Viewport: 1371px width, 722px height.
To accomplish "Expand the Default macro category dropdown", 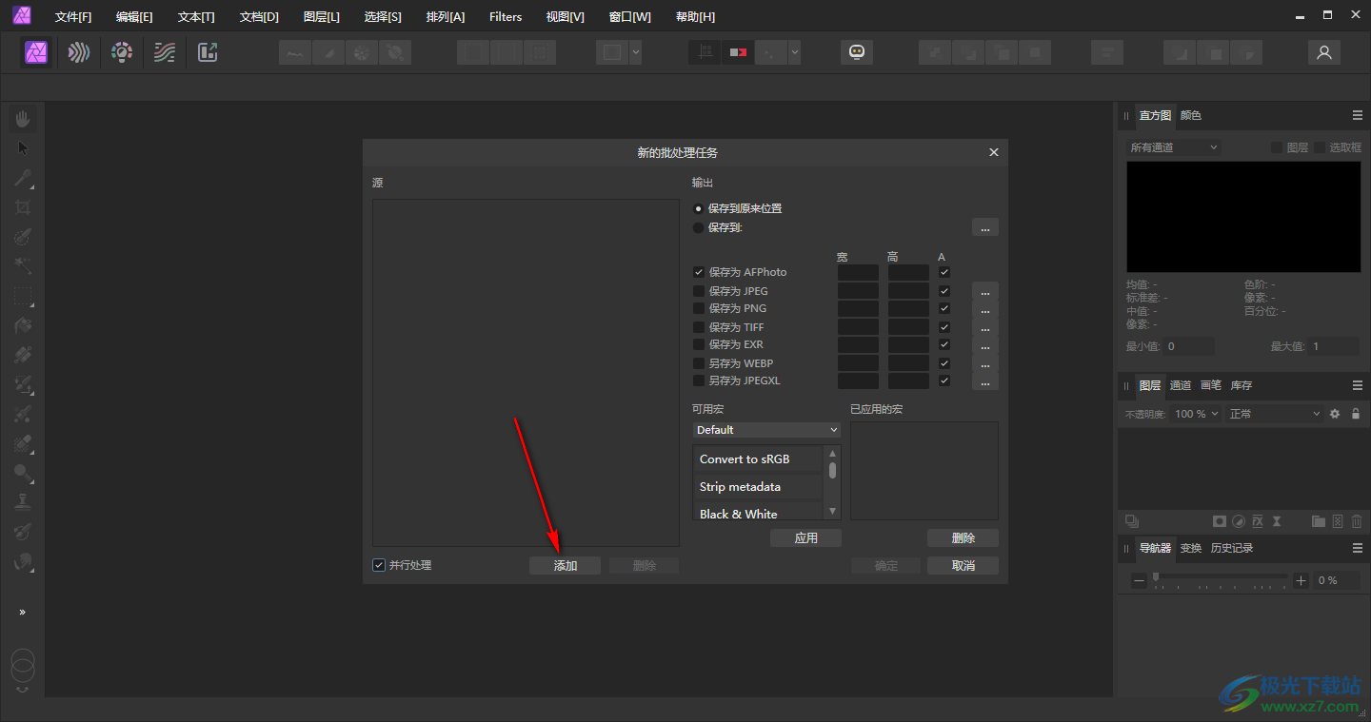I will click(x=766, y=430).
